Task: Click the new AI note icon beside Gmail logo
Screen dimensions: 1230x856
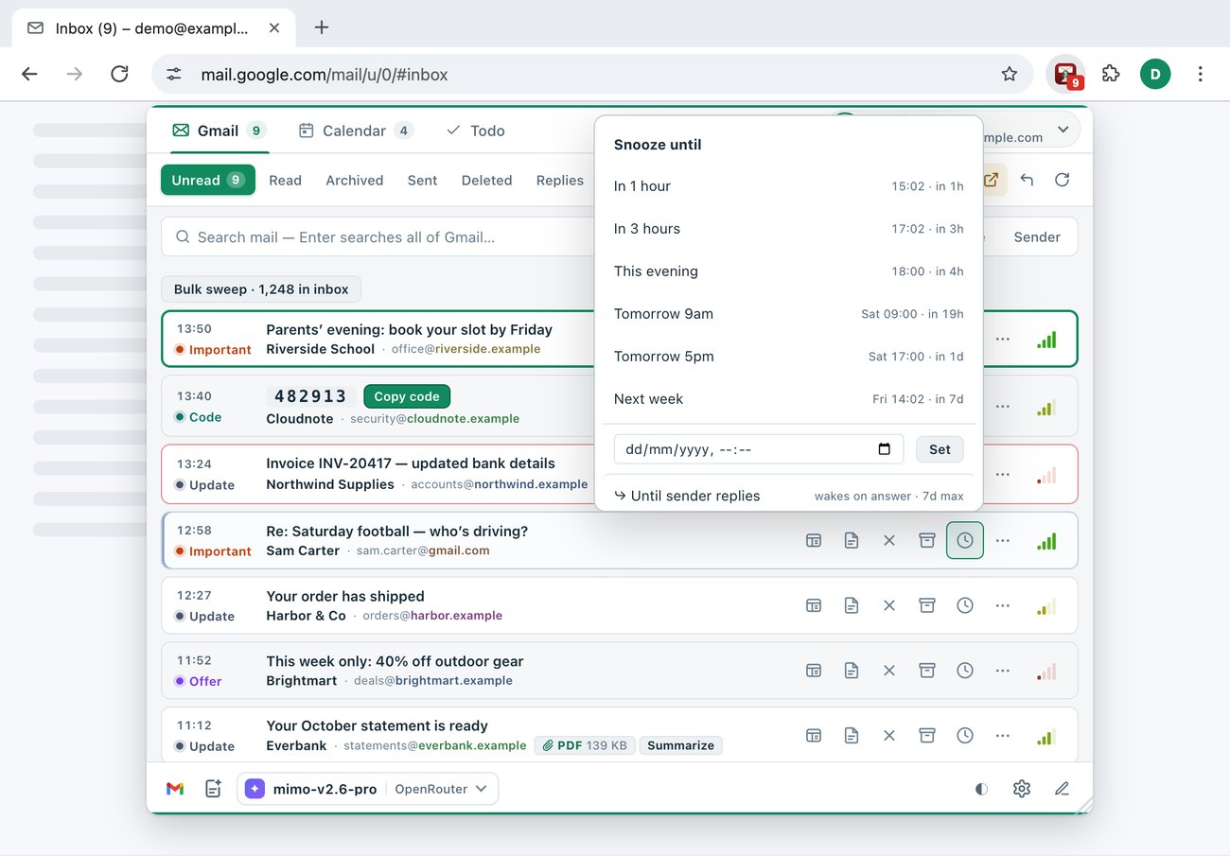Action: (x=213, y=789)
